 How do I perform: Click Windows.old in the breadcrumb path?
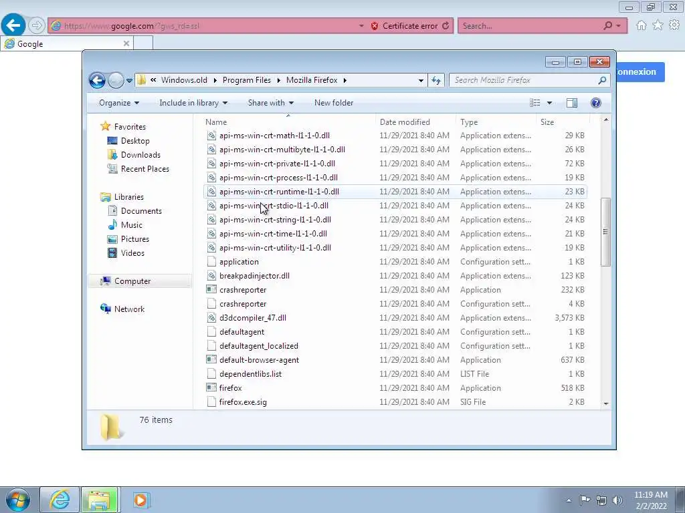tap(184, 80)
